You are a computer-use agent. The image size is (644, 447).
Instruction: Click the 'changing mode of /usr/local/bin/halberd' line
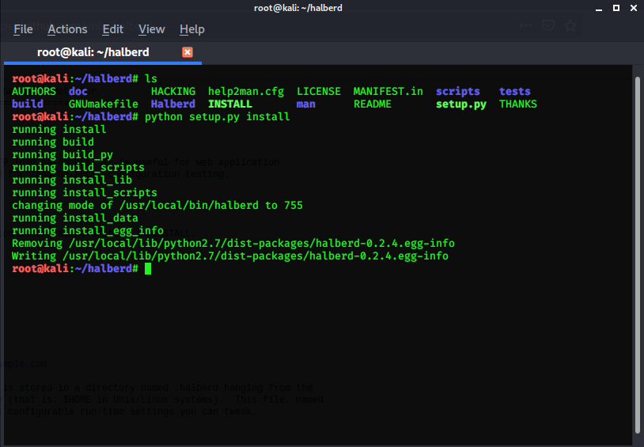click(157, 206)
